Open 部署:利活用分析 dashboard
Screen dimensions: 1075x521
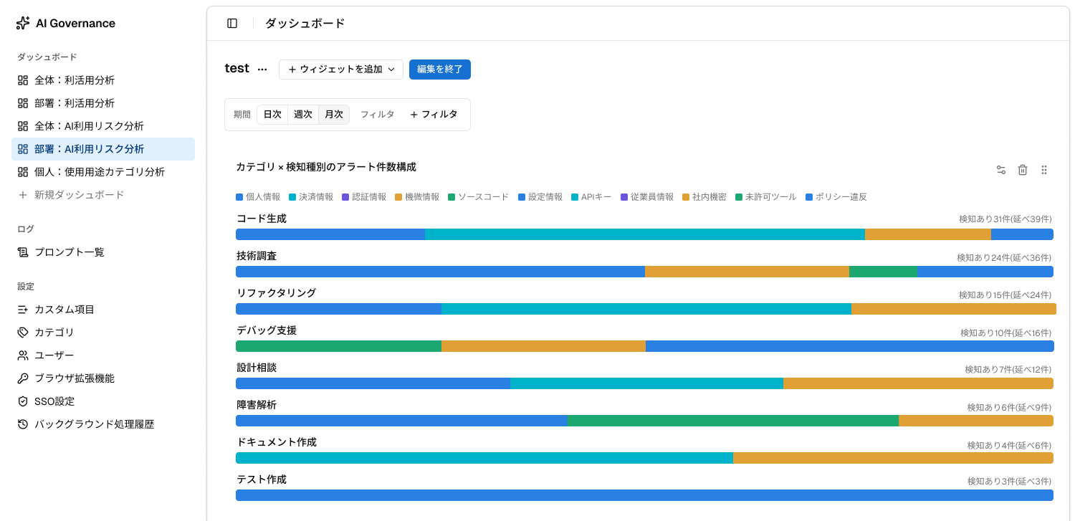tap(103, 103)
